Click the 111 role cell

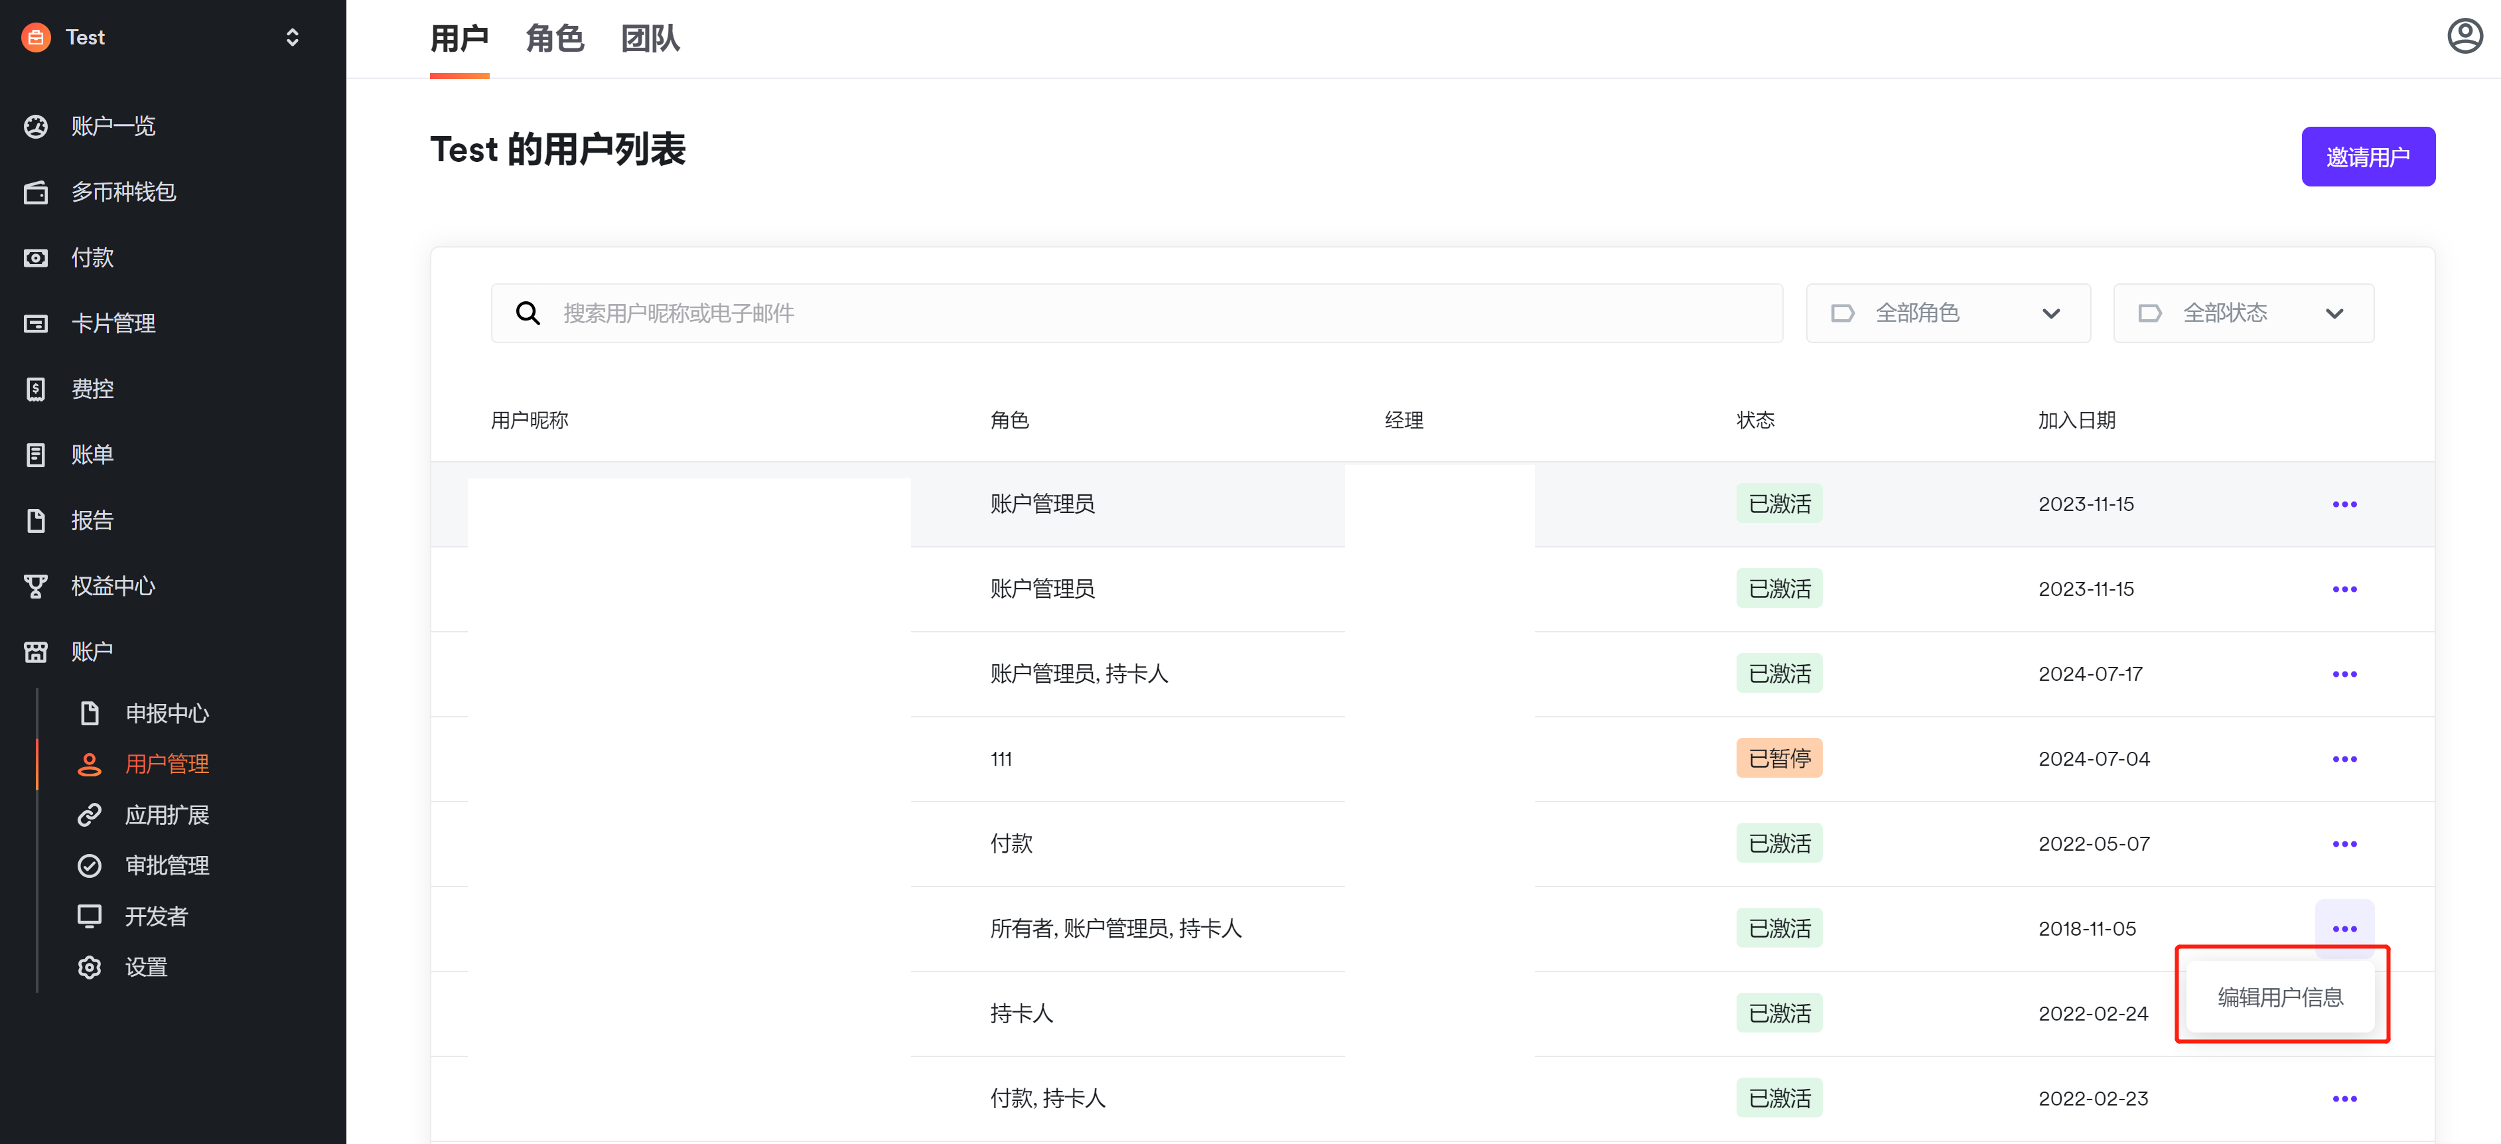(1001, 758)
